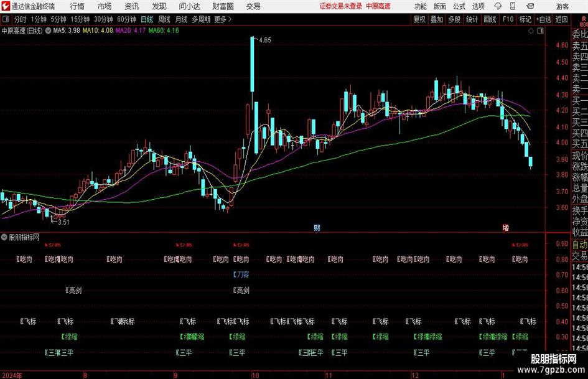This screenshot has width=588, height=379.
Task: Click the 返回 button
Action: (x=561, y=19)
